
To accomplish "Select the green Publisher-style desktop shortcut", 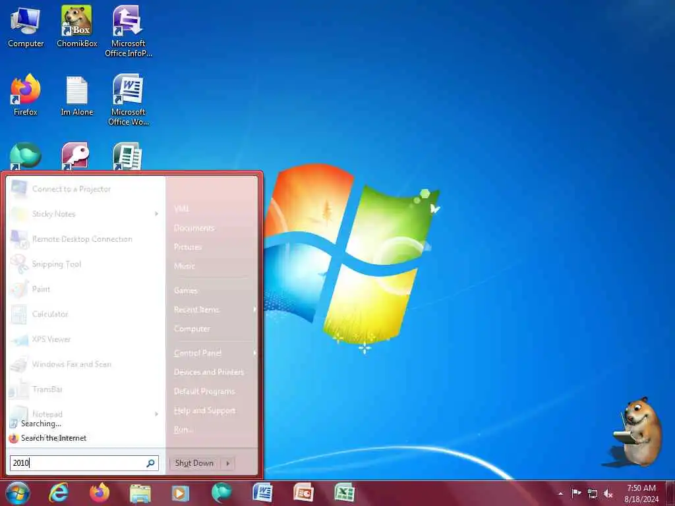I will click(127, 155).
